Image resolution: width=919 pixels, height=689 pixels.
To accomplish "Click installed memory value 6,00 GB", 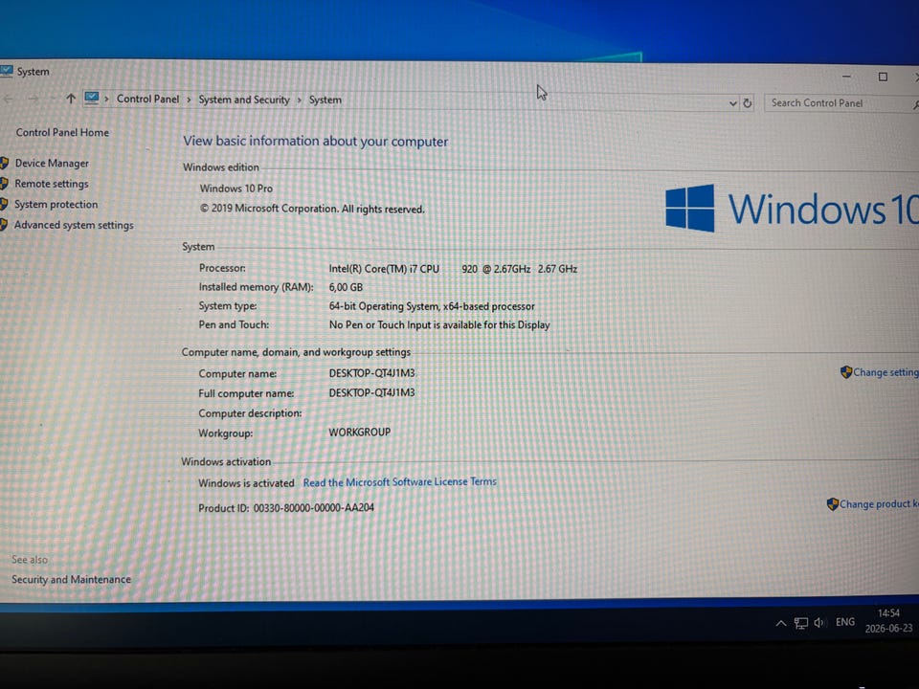I will [346, 287].
